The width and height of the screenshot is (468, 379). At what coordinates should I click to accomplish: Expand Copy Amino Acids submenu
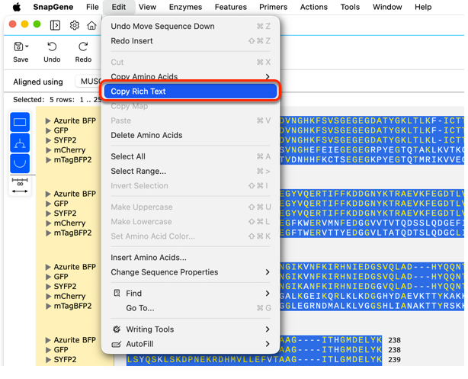(x=268, y=77)
